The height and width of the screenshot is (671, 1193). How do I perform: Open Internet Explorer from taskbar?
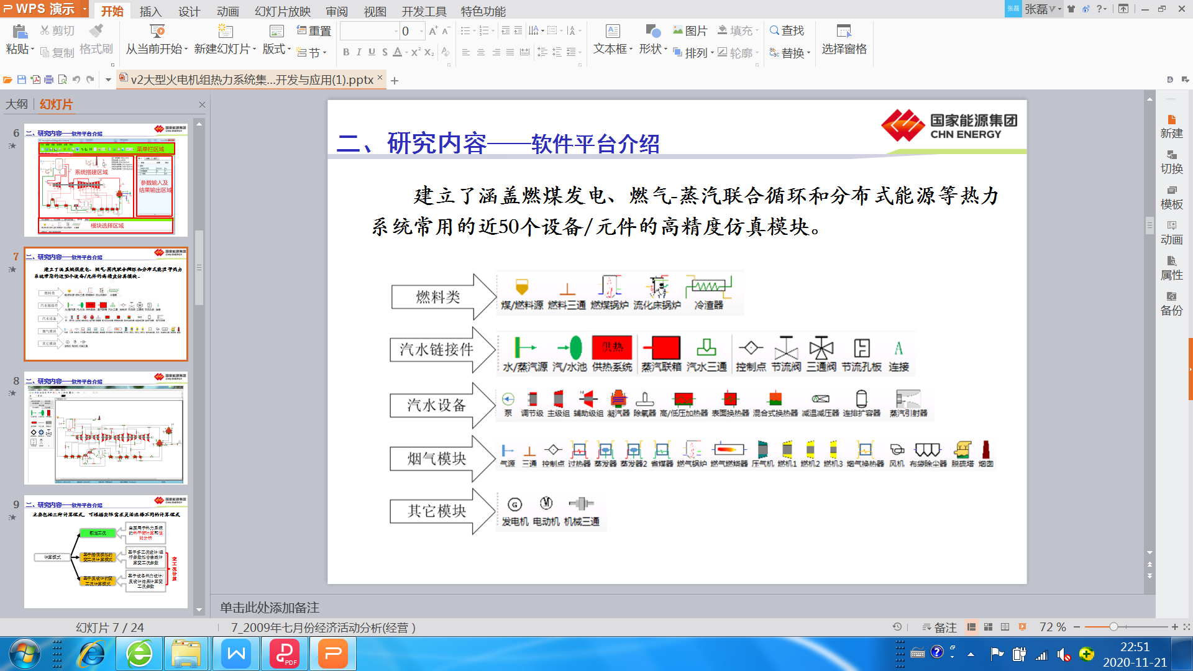pyautogui.click(x=91, y=654)
